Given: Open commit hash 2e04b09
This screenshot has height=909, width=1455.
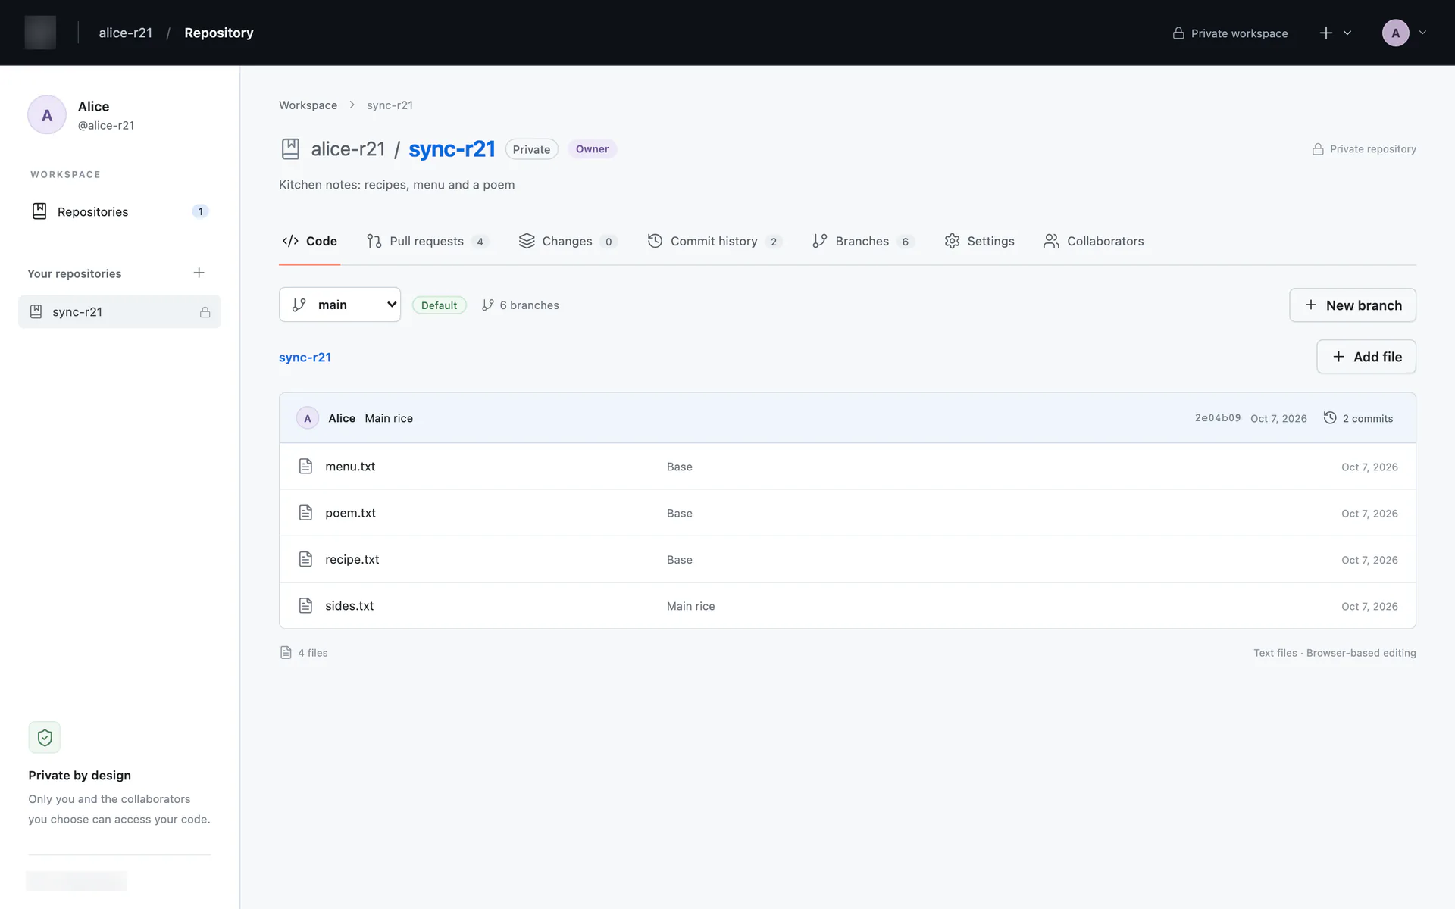Looking at the screenshot, I should pyautogui.click(x=1218, y=418).
